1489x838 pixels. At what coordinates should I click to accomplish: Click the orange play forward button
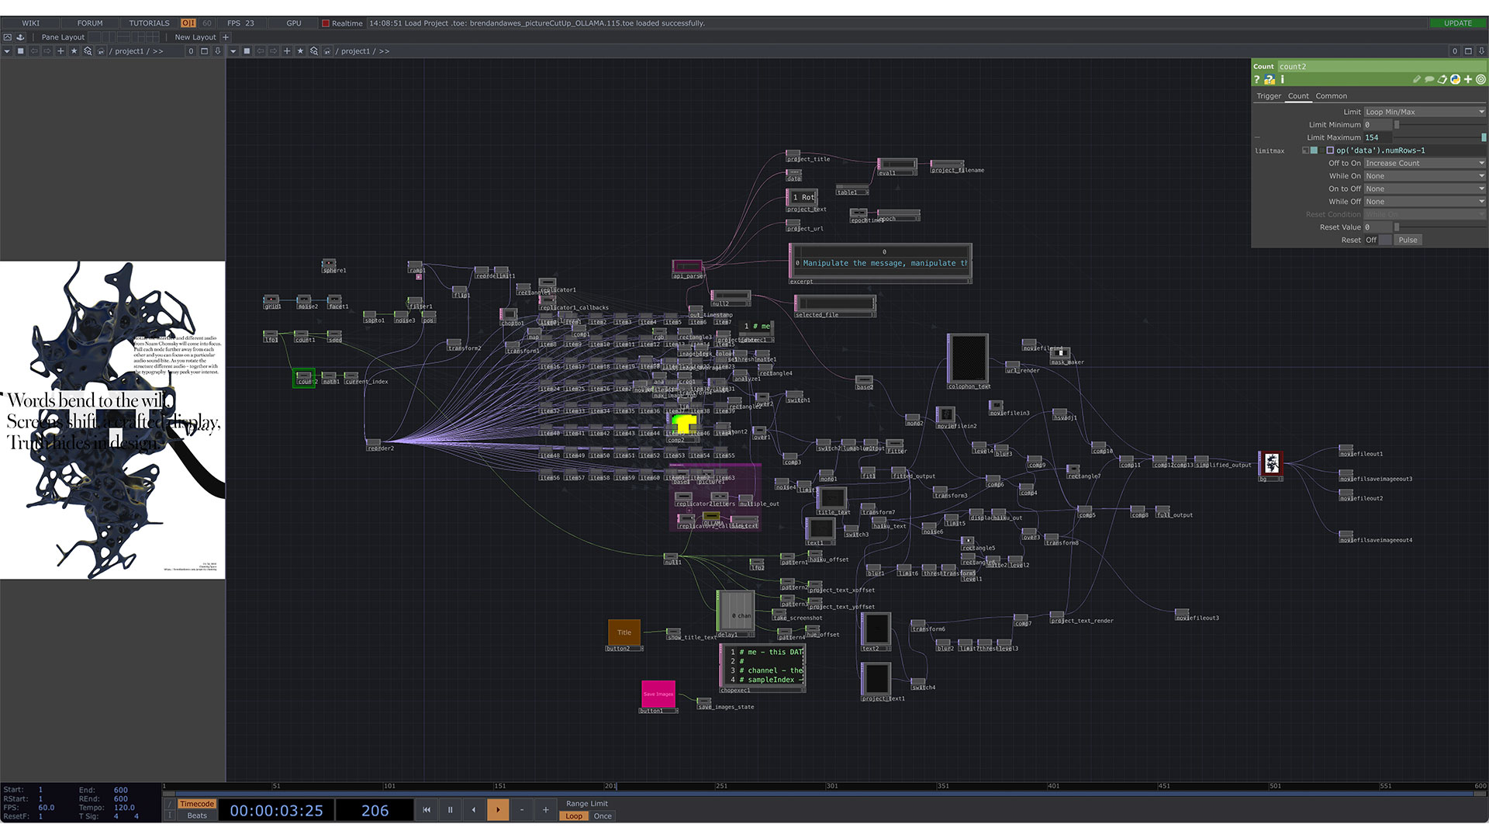[x=498, y=810]
